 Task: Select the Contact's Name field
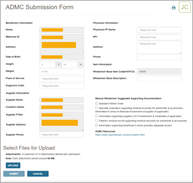(62, 107)
